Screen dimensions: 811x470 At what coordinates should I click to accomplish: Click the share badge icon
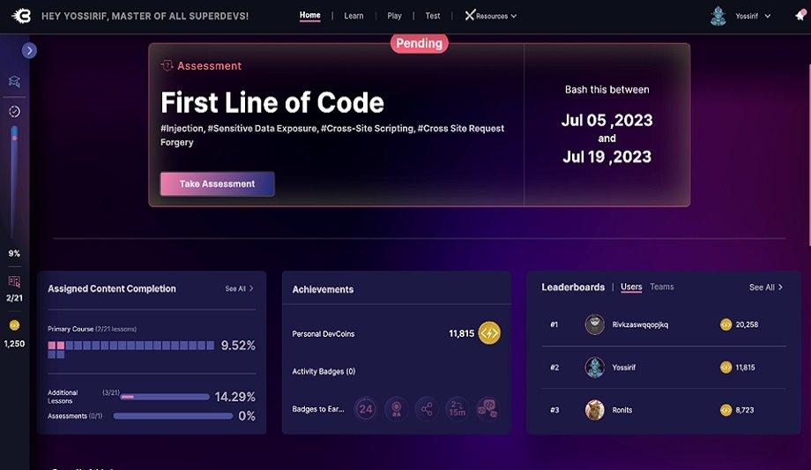pos(427,409)
